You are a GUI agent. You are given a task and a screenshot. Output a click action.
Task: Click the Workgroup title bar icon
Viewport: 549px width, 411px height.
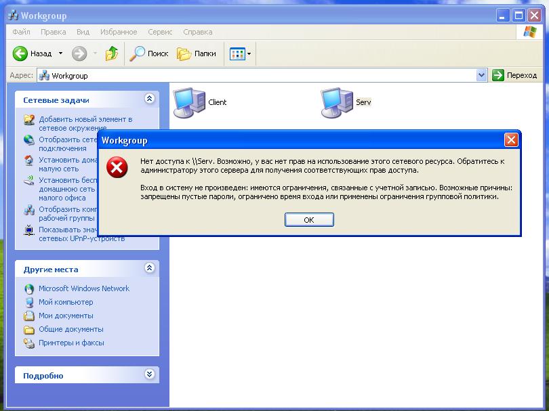[x=14, y=16]
